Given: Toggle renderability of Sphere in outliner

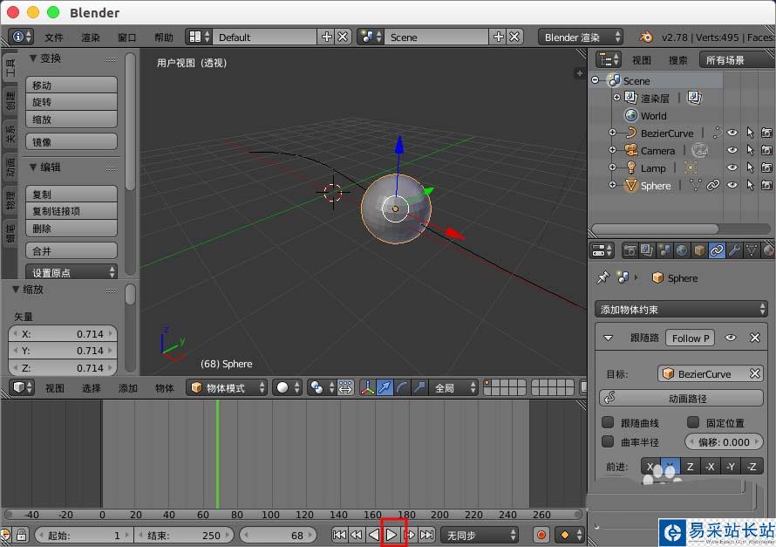Looking at the screenshot, I should point(766,185).
